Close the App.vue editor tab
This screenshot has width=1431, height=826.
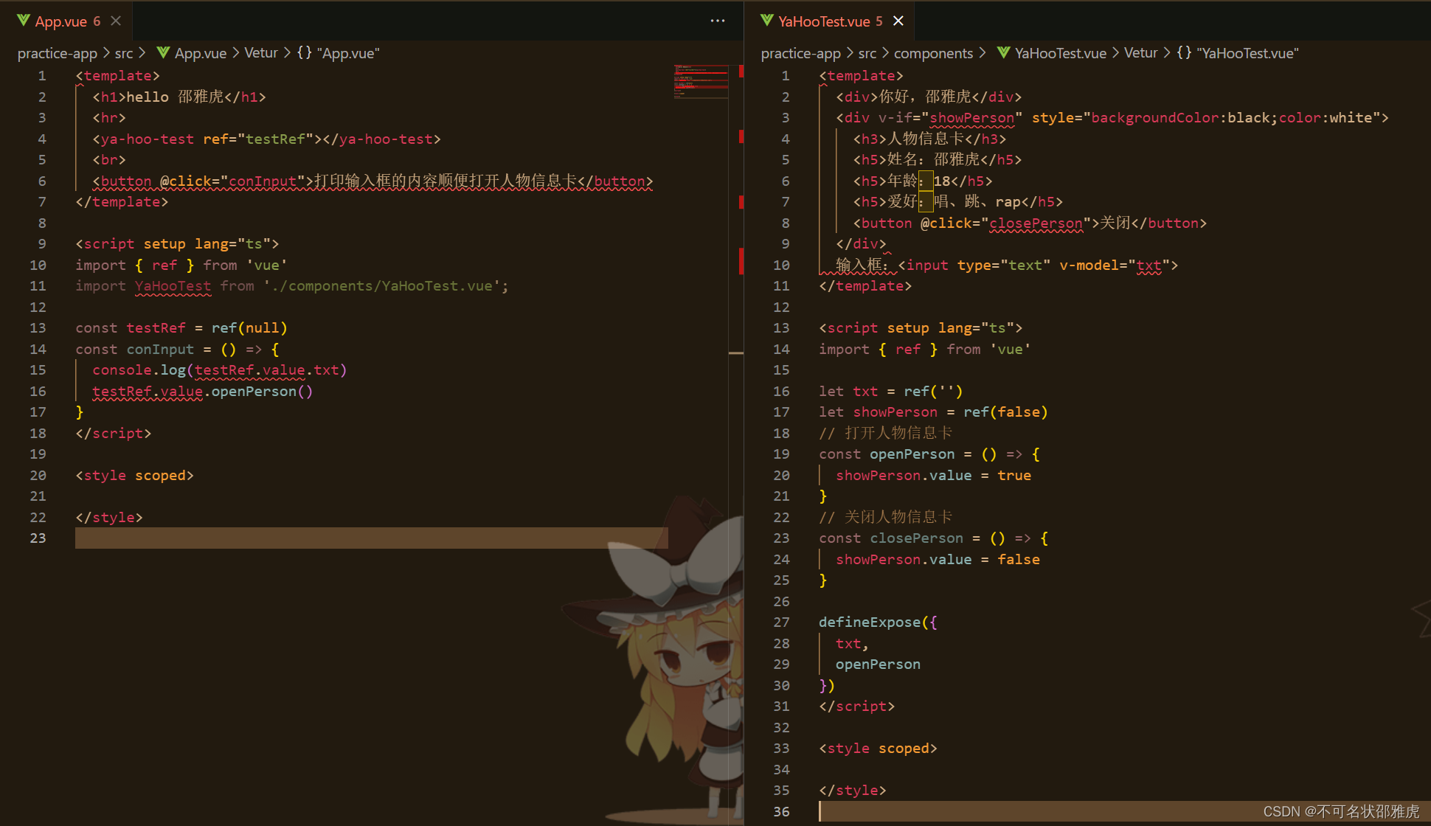(116, 21)
